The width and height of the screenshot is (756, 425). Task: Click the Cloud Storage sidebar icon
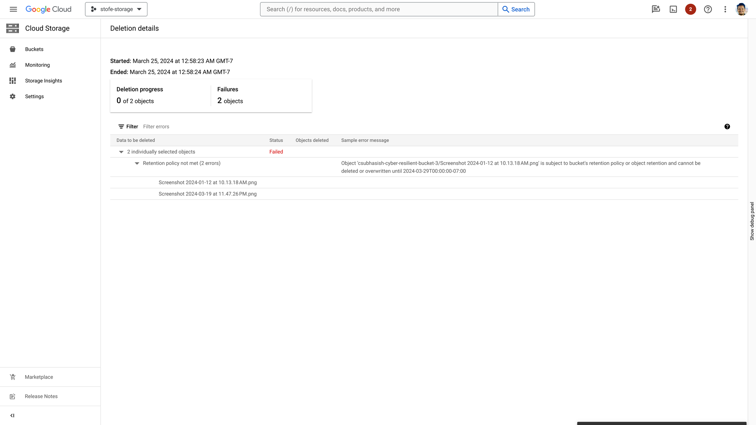(12, 29)
